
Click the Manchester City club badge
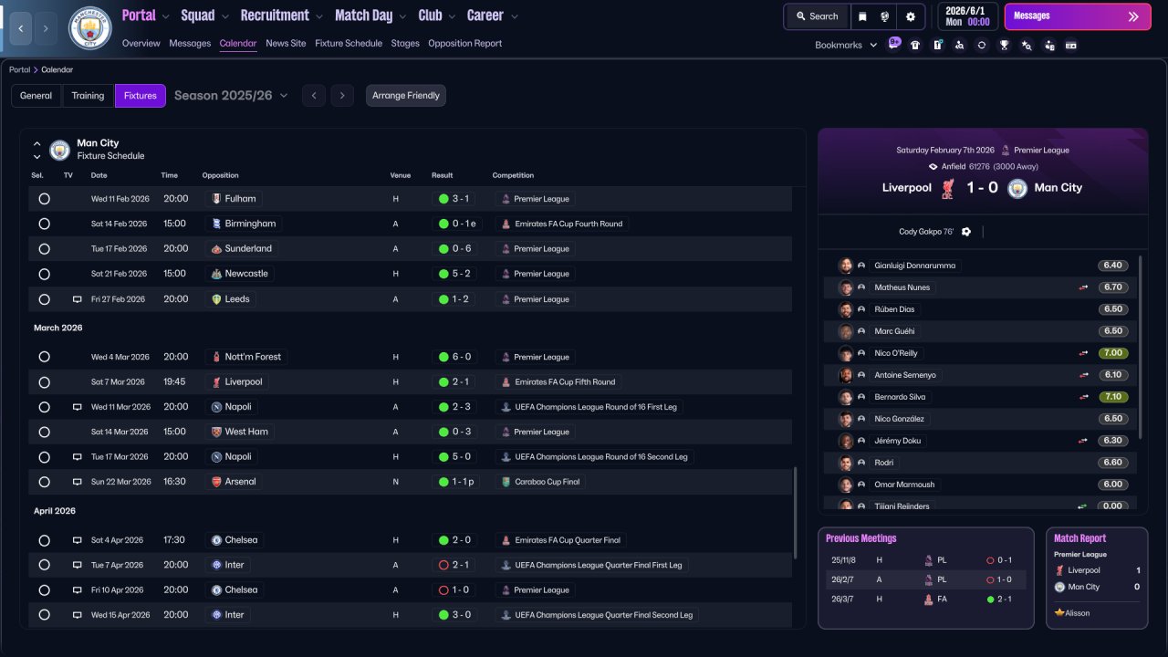90,28
